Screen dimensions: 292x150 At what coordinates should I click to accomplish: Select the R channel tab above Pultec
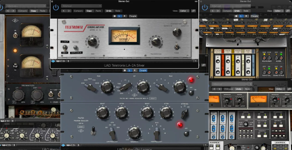tap(135, 70)
